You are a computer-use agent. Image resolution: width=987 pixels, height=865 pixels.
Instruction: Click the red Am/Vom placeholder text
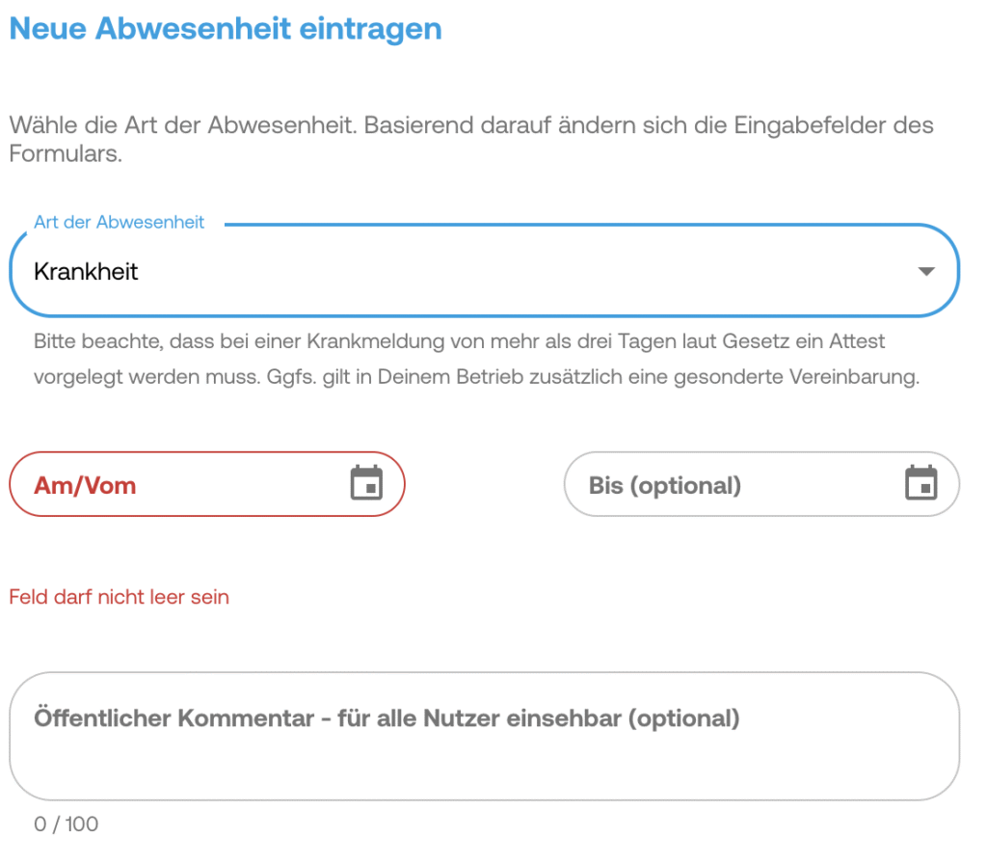pos(85,485)
